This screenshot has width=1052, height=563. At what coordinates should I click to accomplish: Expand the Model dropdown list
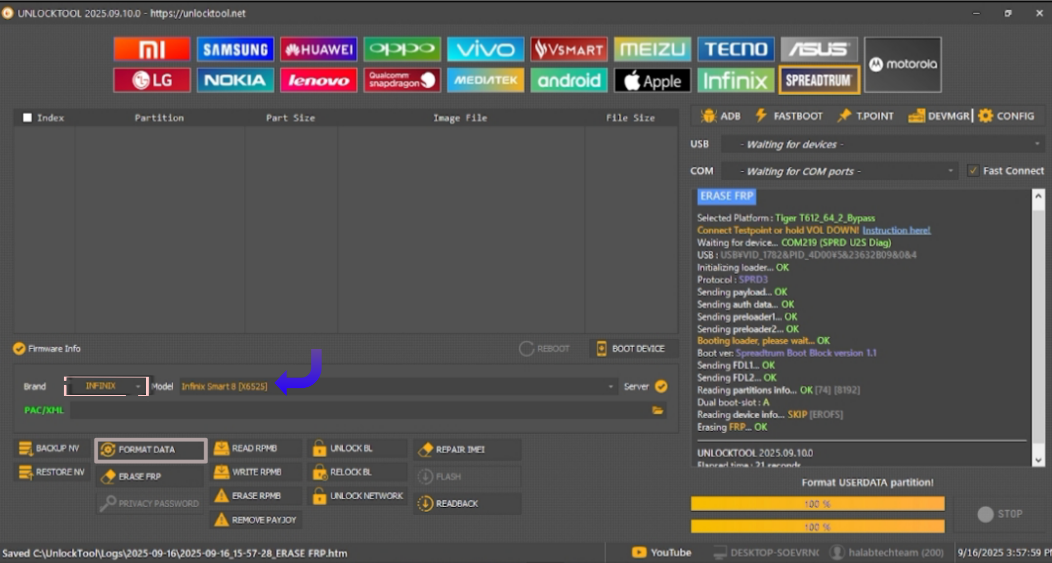398,386
